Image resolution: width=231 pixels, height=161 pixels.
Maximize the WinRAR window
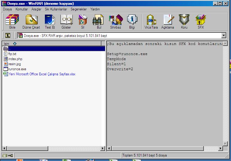(x=220, y=4)
